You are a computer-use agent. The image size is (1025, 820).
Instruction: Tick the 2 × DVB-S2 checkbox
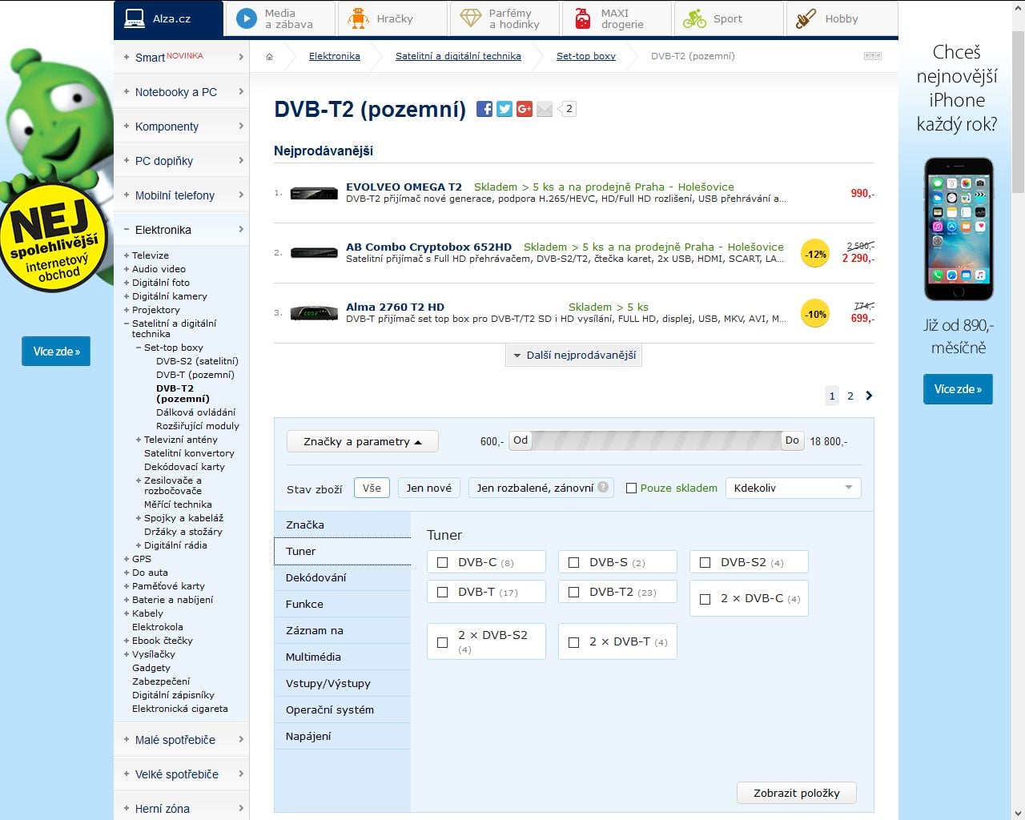point(443,641)
